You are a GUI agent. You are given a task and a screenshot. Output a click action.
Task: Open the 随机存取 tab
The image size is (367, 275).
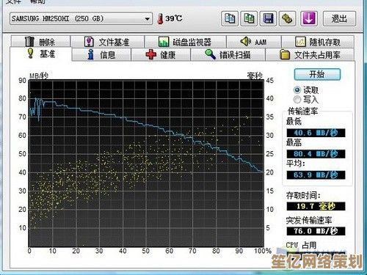[x=318, y=42]
